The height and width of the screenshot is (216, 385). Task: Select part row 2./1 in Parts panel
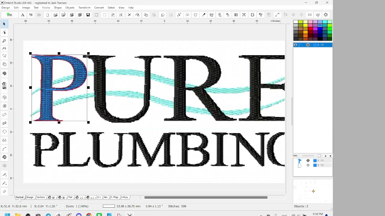313,165
